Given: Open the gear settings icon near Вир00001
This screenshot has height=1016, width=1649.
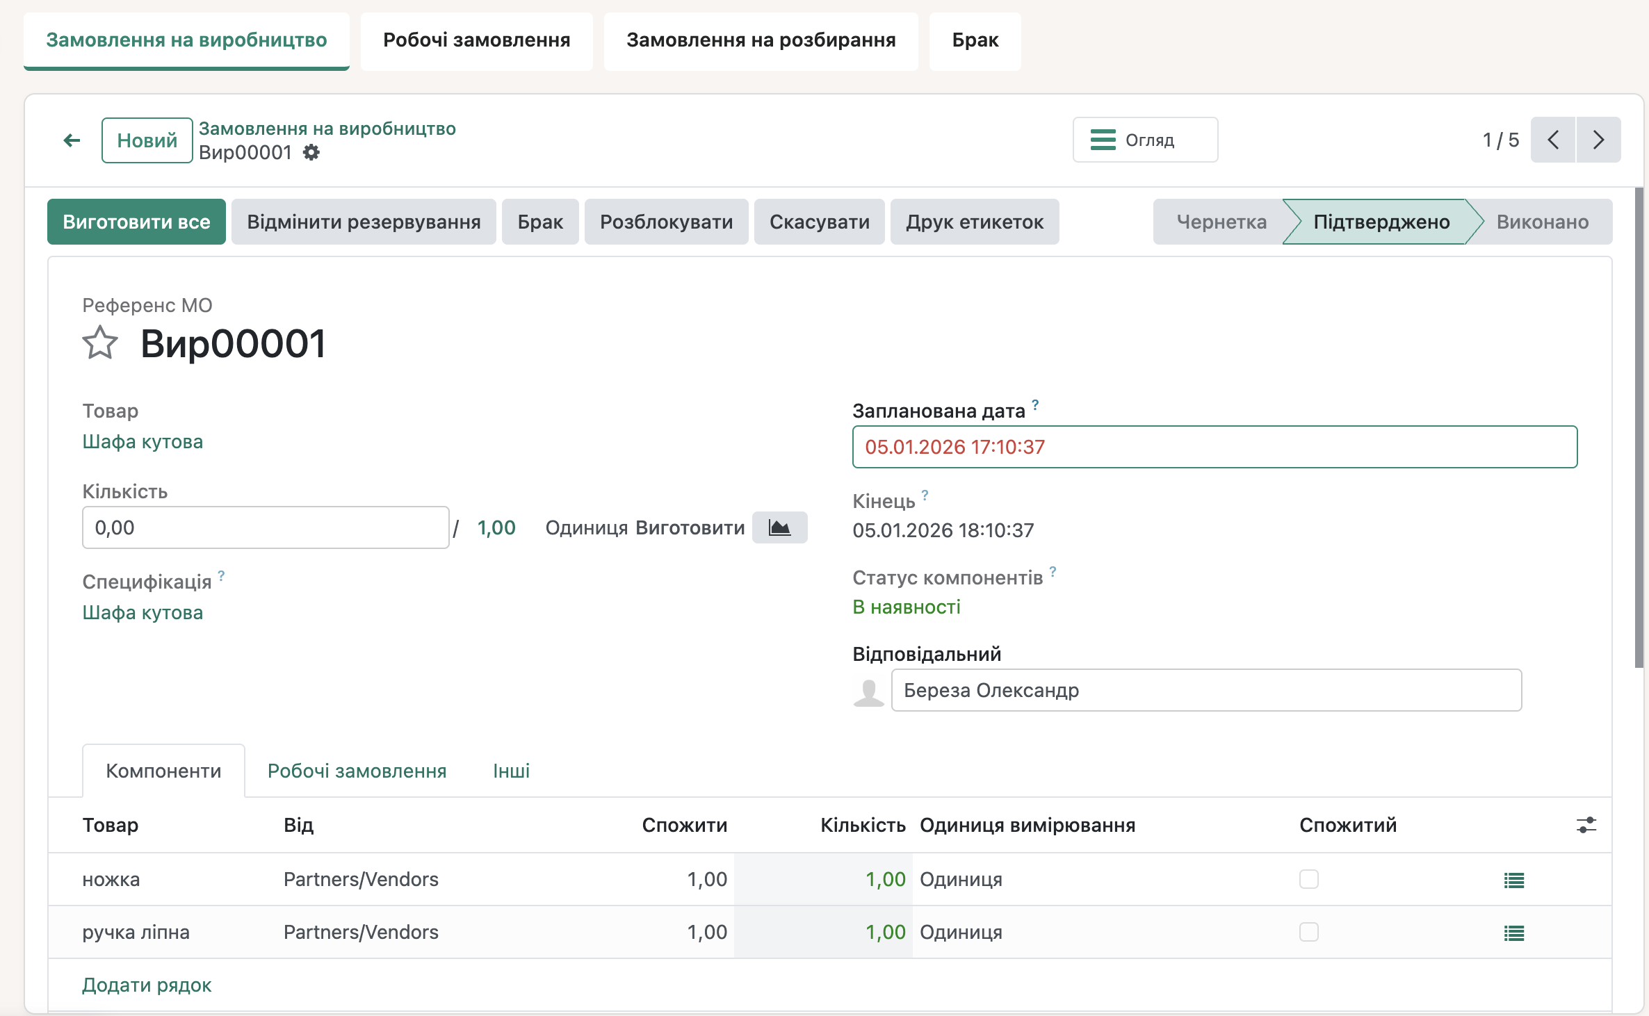Looking at the screenshot, I should (311, 152).
